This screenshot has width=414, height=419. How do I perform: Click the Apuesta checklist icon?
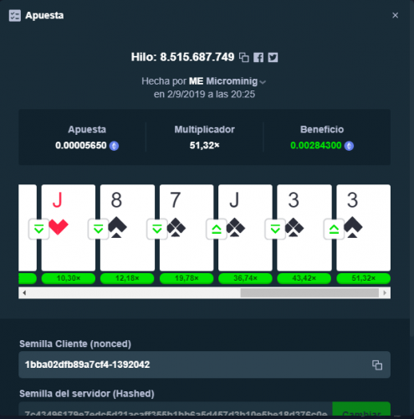(x=15, y=15)
